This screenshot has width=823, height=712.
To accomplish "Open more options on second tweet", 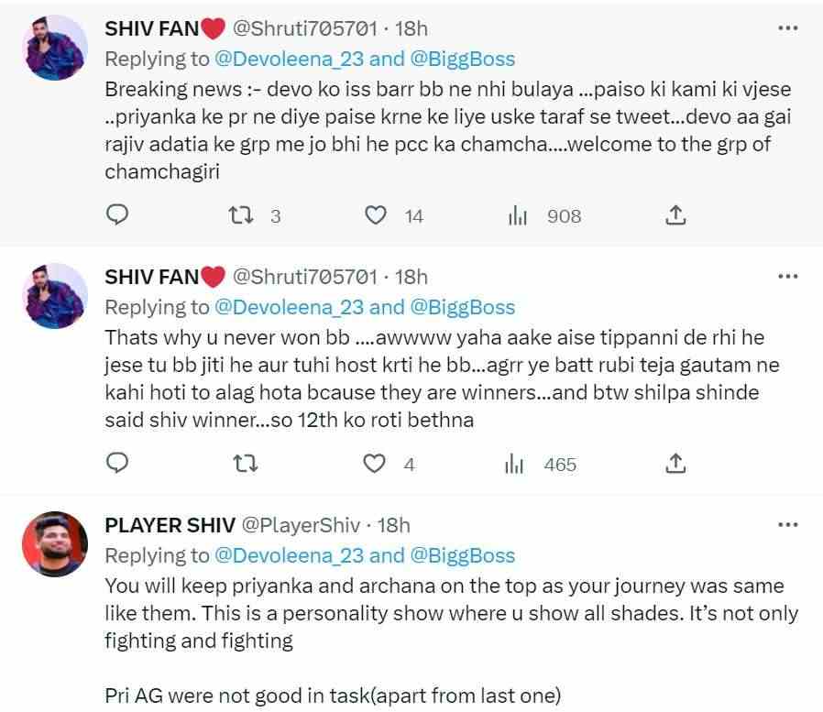I will click(787, 277).
